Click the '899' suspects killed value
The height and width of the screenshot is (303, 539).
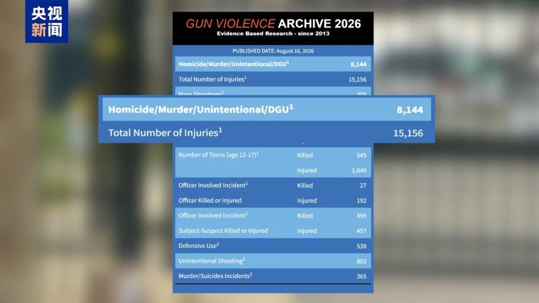point(361,215)
